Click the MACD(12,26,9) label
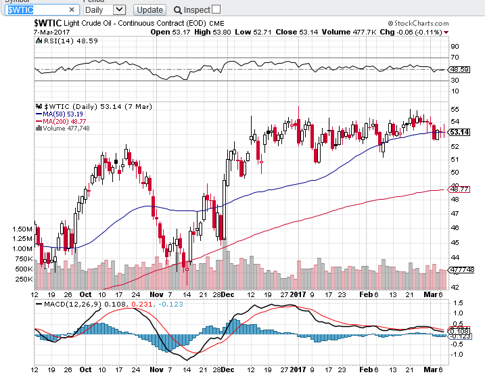485x381 pixels. click(73, 304)
